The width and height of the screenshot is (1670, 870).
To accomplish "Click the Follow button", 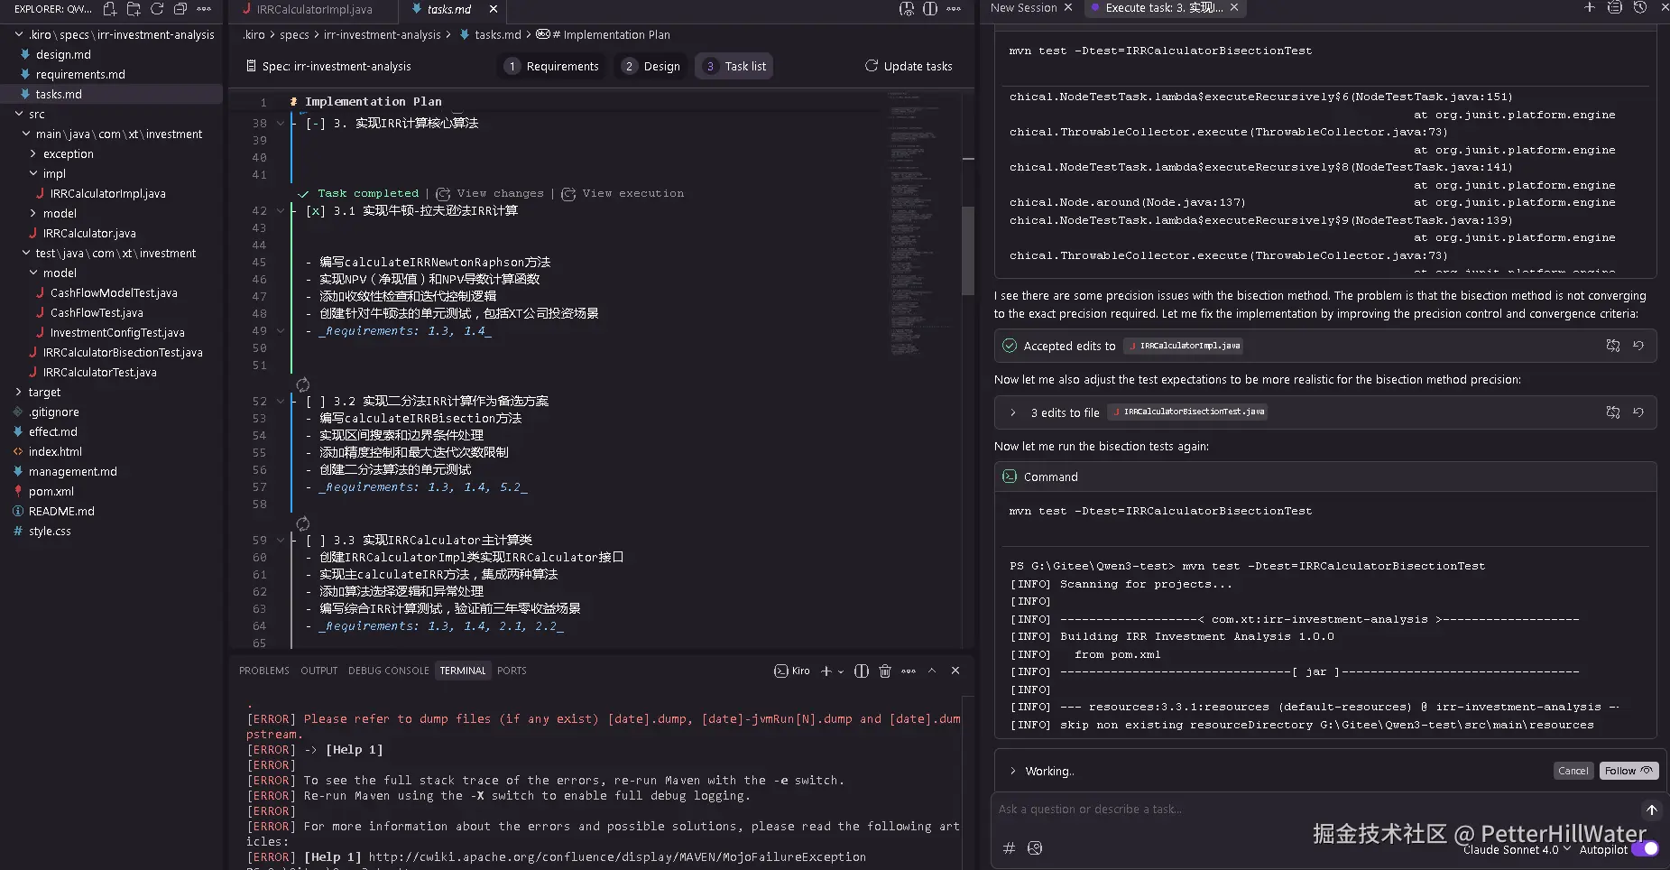I will point(1628,771).
